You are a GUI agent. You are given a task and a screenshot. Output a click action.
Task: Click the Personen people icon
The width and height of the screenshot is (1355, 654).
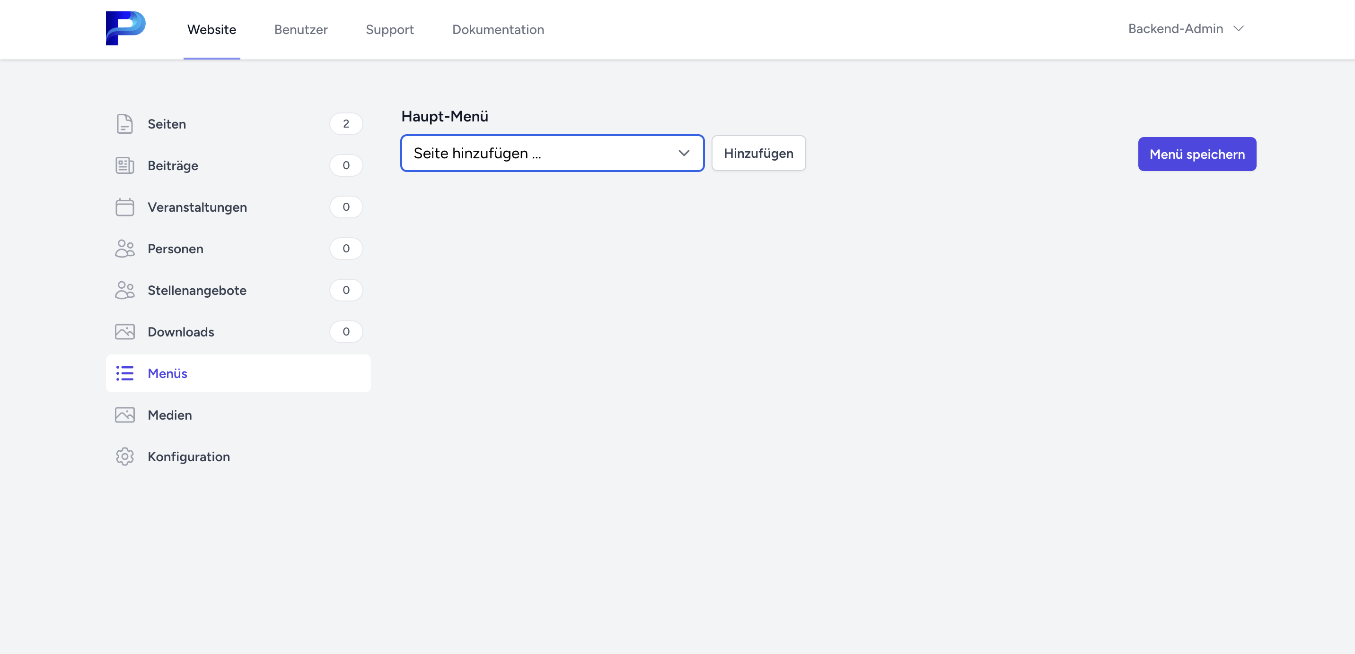(124, 249)
